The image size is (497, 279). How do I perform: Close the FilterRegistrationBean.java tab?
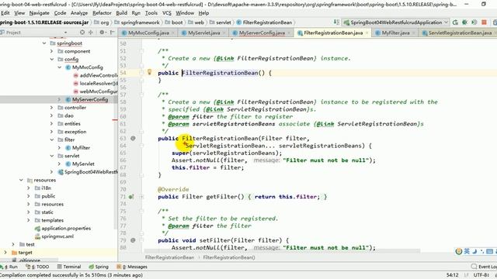coord(367,33)
